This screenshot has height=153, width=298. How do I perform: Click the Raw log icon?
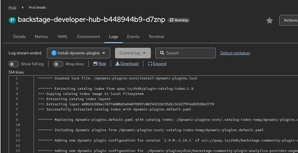point(95,64)
